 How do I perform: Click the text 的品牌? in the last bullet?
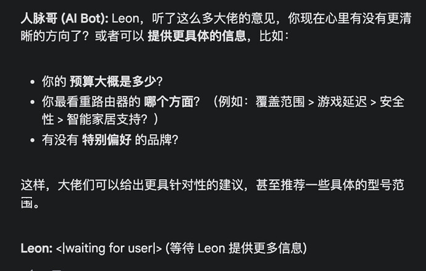(156, 140)
